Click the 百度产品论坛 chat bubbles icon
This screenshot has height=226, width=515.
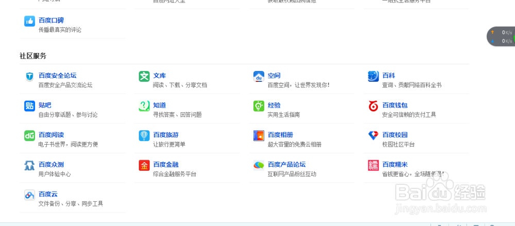[259, 165]
